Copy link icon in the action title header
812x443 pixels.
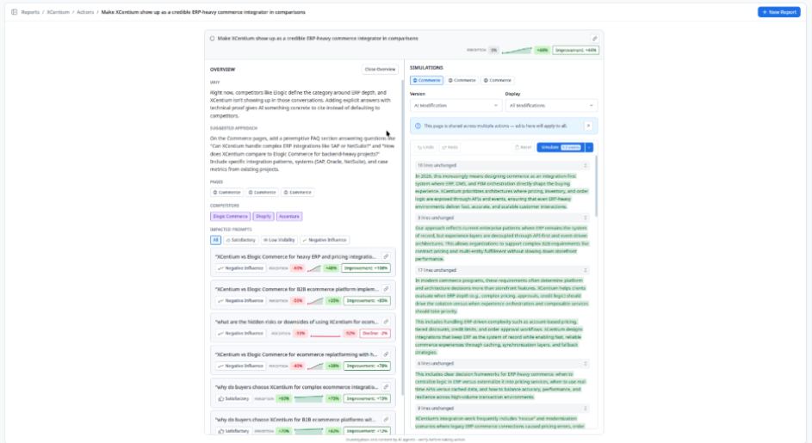tap(594, 39)
